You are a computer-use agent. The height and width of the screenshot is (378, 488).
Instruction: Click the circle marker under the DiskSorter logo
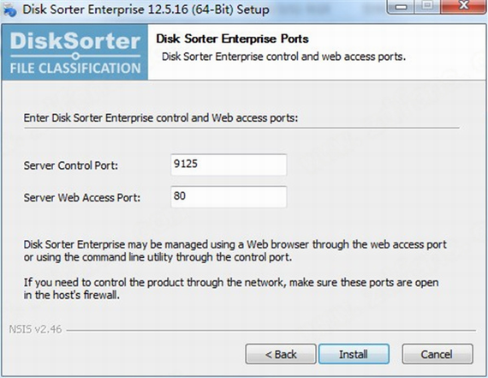[x=75, y=57]
